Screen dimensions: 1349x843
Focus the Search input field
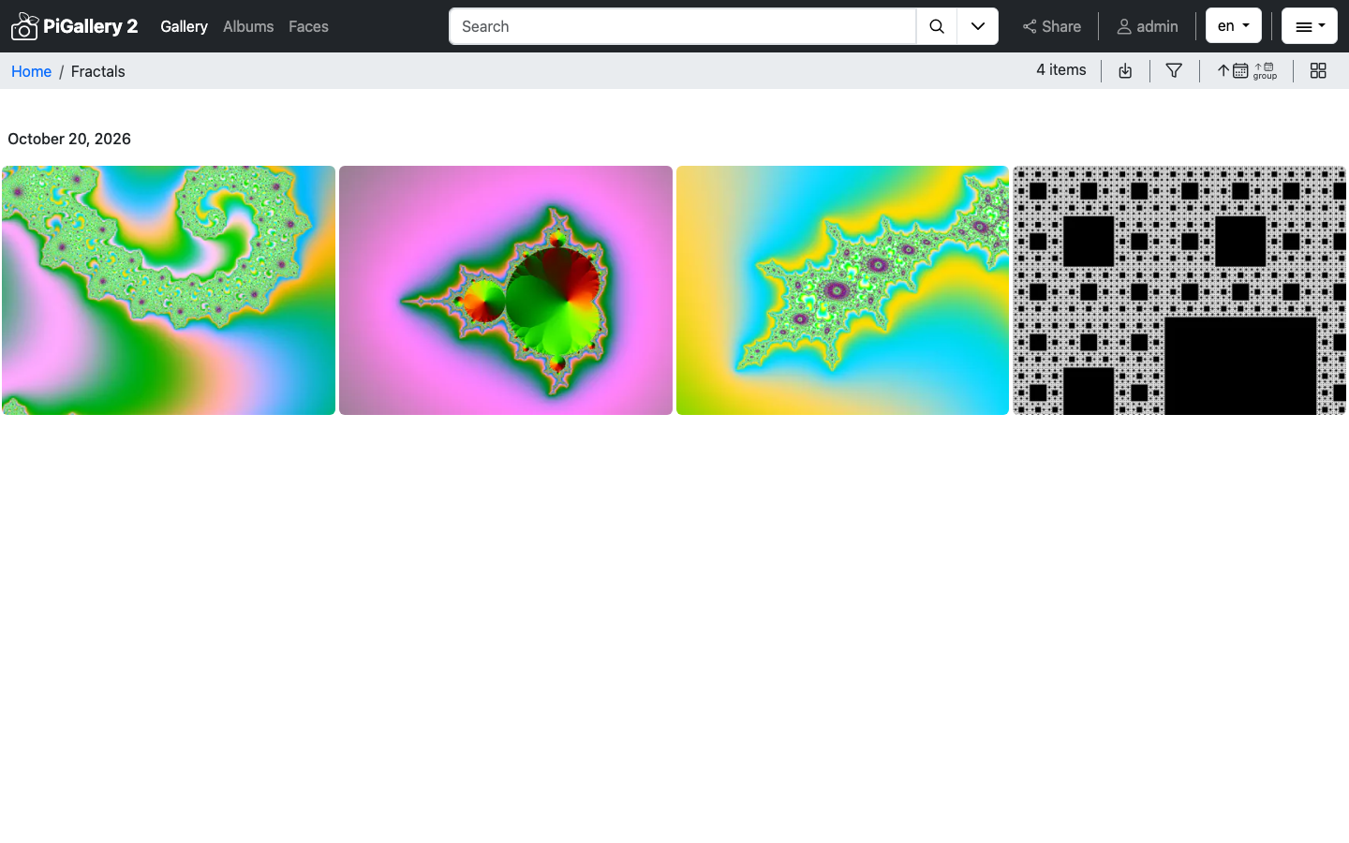[682, 26]
